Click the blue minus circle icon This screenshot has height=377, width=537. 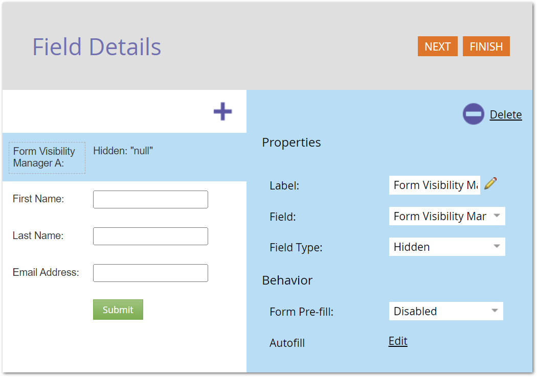pyautogui.click(x=473, y=114)
